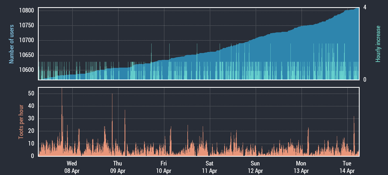This screenshot has width=388, height=175.
Task: Click the "Hourly increase" axis title
Action: tap(378, 44)
